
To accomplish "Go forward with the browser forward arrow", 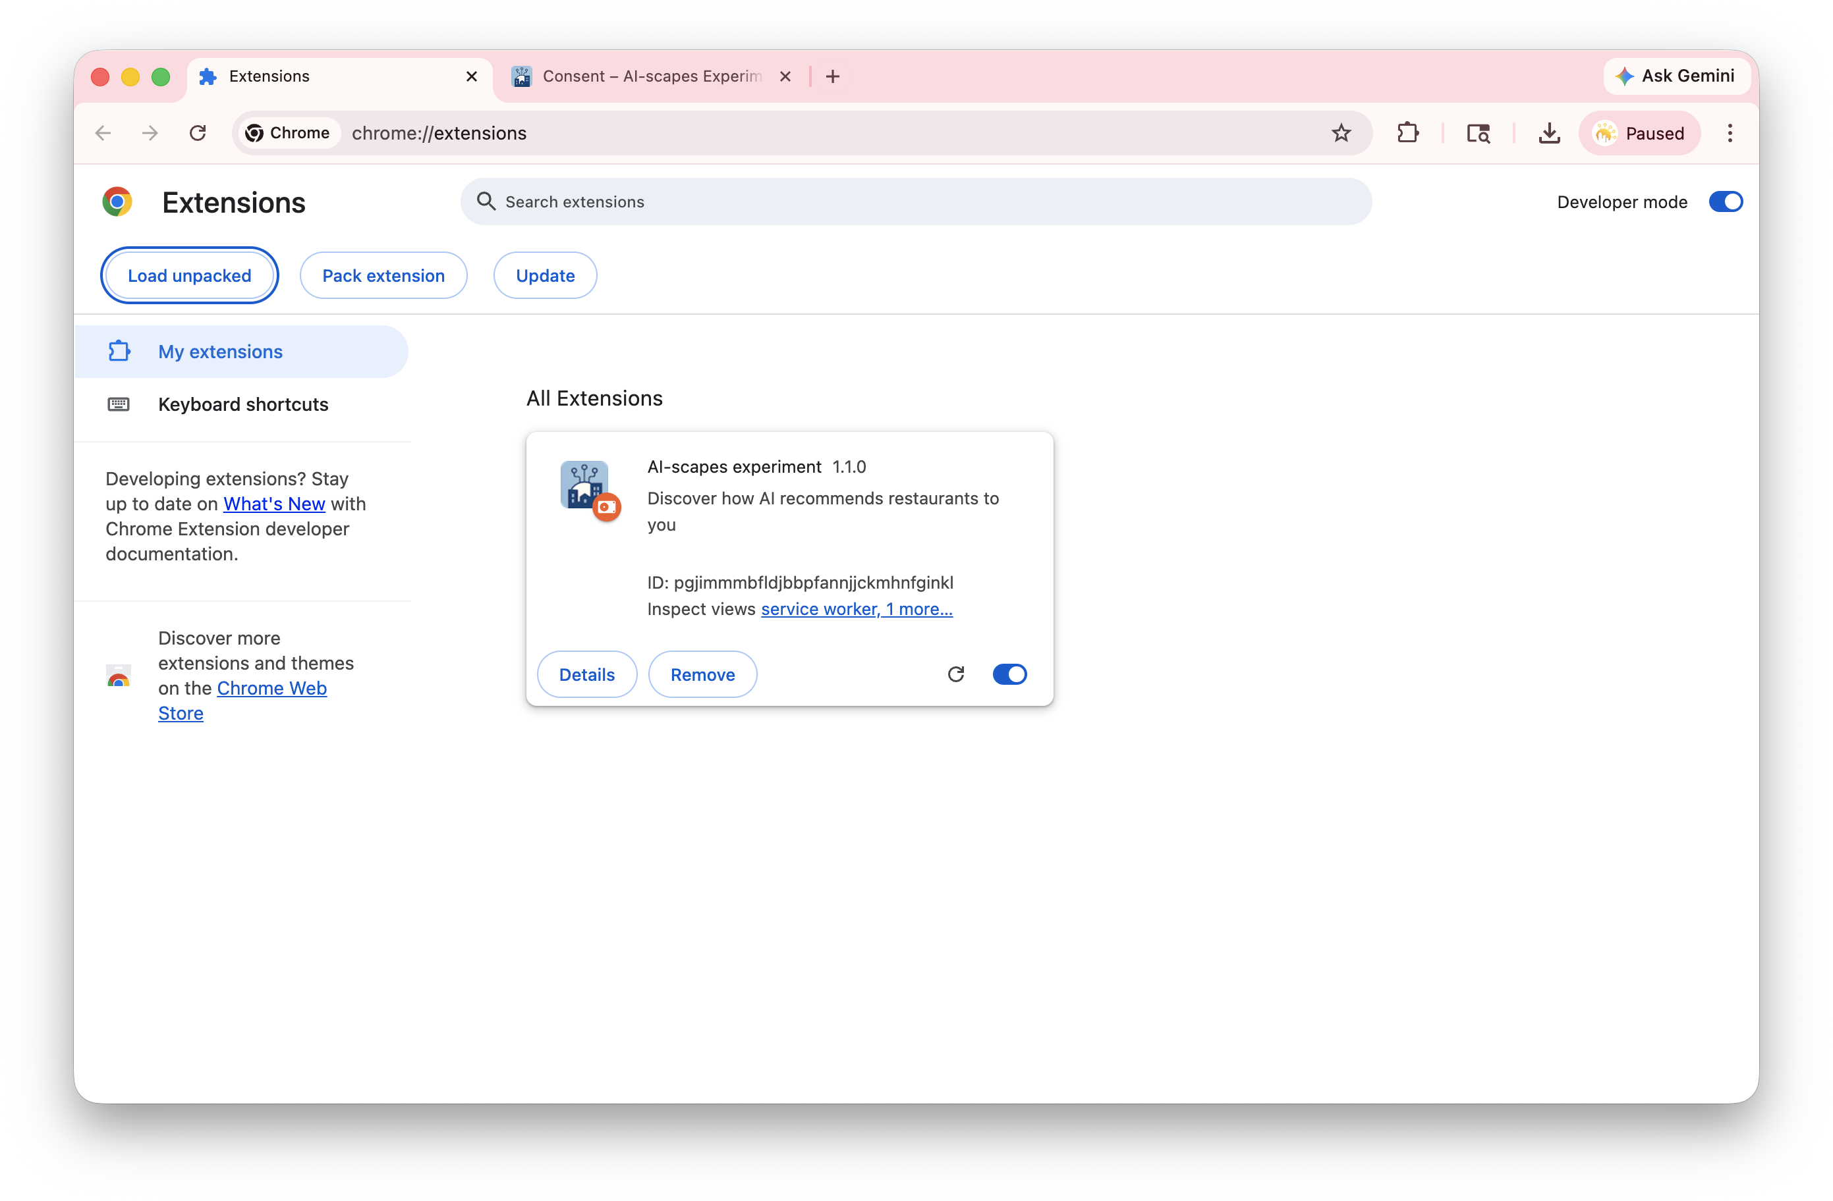I will (150, 133).
